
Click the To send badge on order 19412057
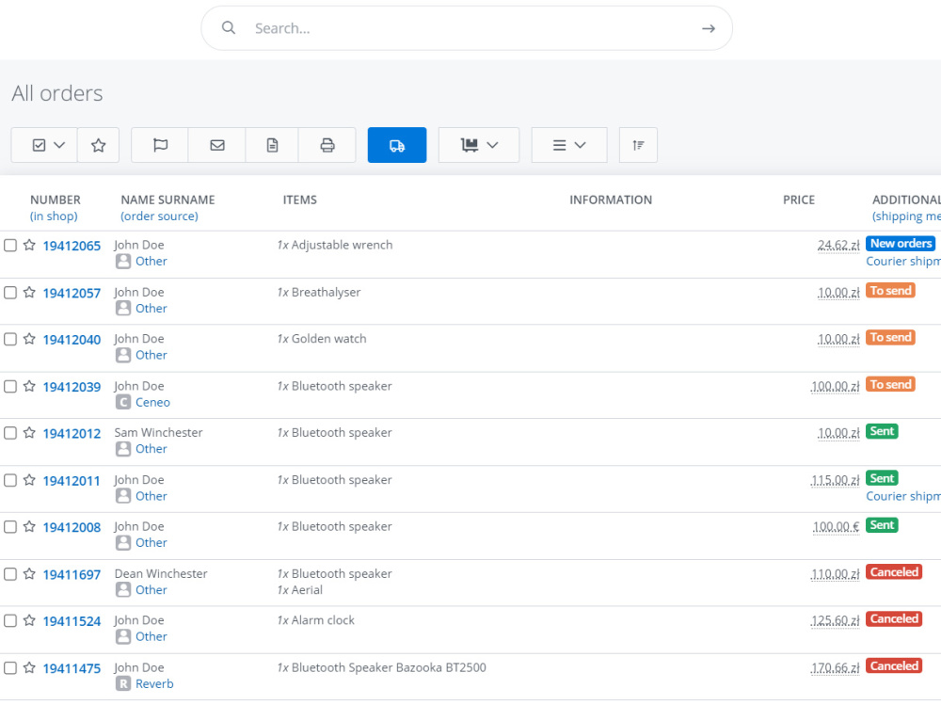[x=890, y=291]
